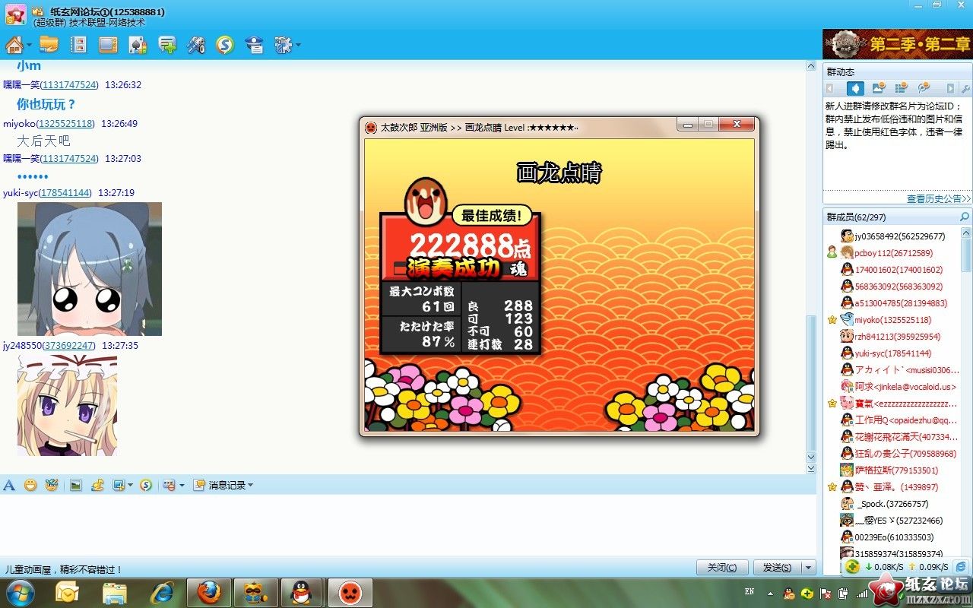Open the 第二季·第二章 banner ad
Viewport: 973px width, 608px height.
coord(897,44)
